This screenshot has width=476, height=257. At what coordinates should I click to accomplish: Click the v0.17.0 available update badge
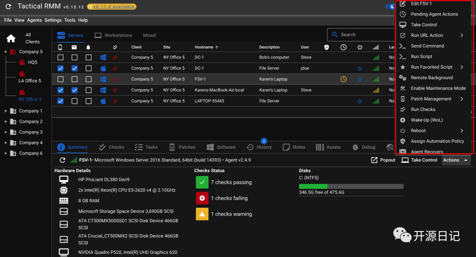pyautogui.click(x=112, y=7)
